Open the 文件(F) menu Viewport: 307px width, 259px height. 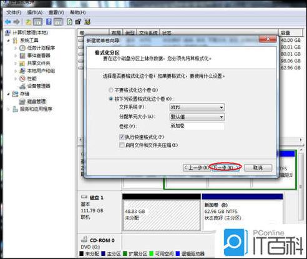[14, 12]
